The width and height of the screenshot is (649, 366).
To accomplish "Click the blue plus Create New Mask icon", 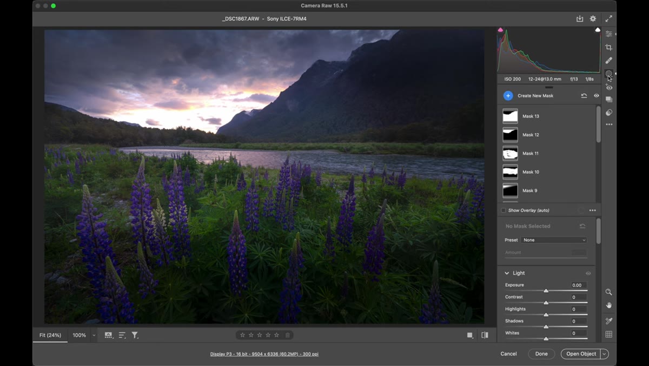I will [508, 96].
